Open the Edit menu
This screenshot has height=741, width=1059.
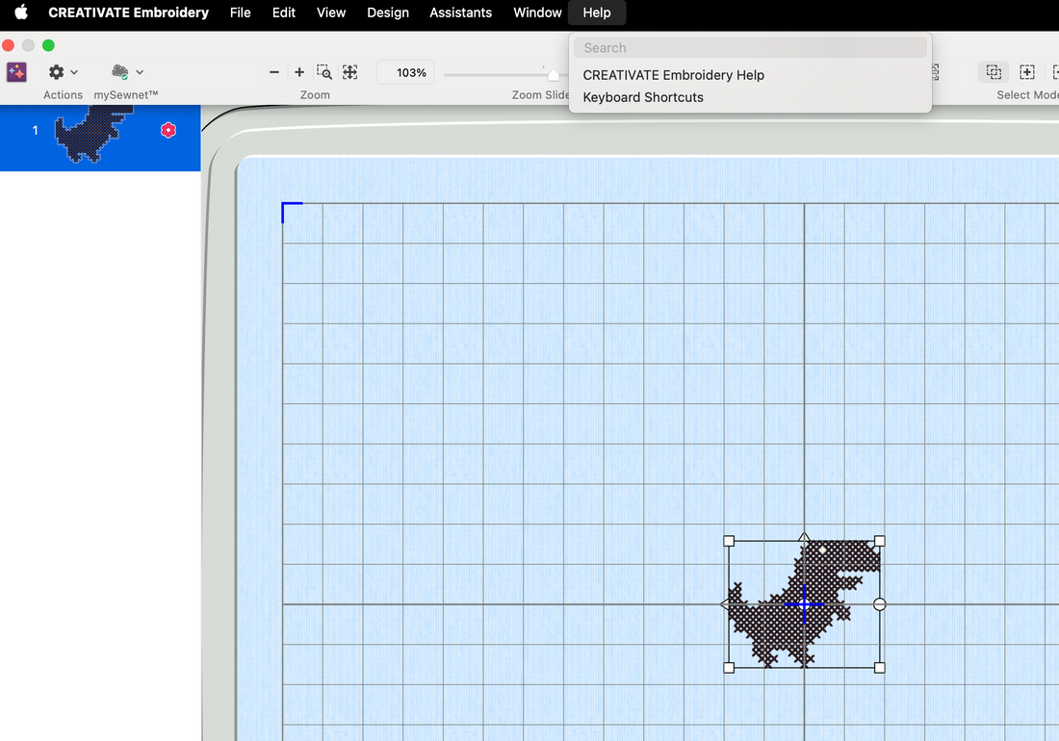pyautogui.click(x=284, y=13)
